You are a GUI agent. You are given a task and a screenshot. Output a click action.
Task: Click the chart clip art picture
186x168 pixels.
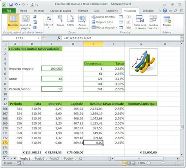click(144, 62)
